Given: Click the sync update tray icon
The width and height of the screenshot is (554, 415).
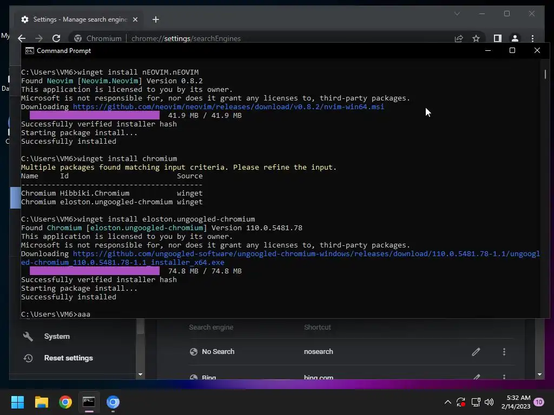Looking at the screenshot, I should tap(461, 402).
